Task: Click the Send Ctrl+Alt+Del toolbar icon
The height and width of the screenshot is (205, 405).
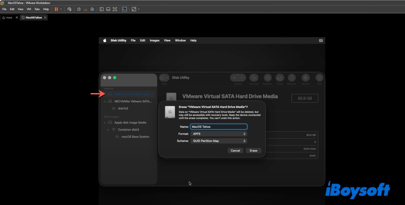Action: coord(69,9)
